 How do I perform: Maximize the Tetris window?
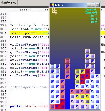point(93,5)
